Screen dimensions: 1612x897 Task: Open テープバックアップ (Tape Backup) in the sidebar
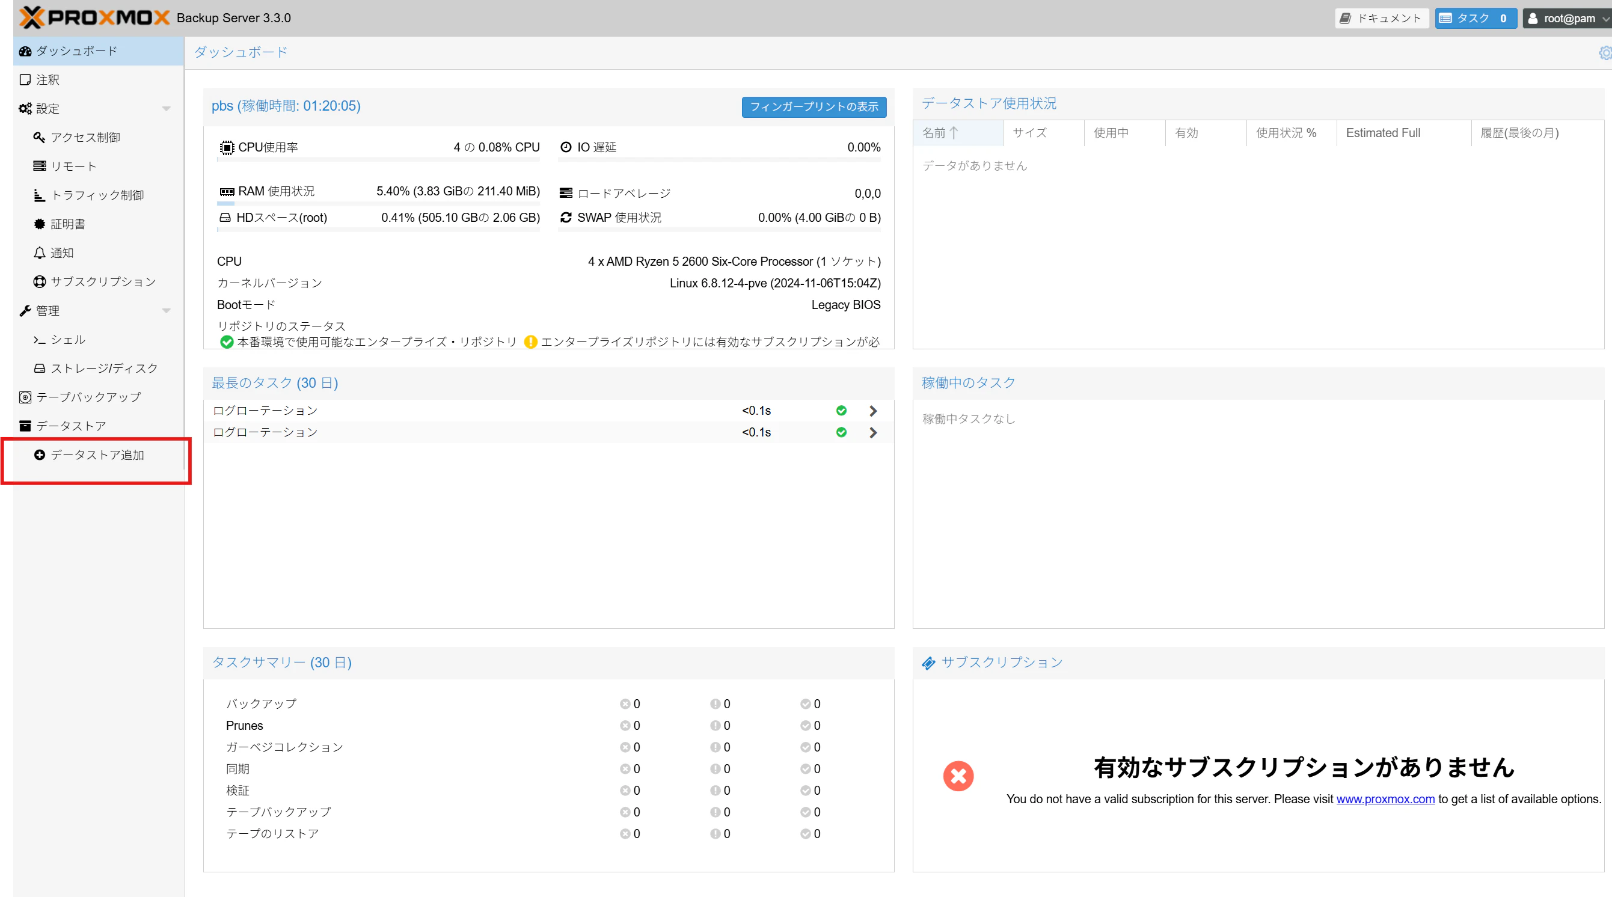click(x=88, y=397)
